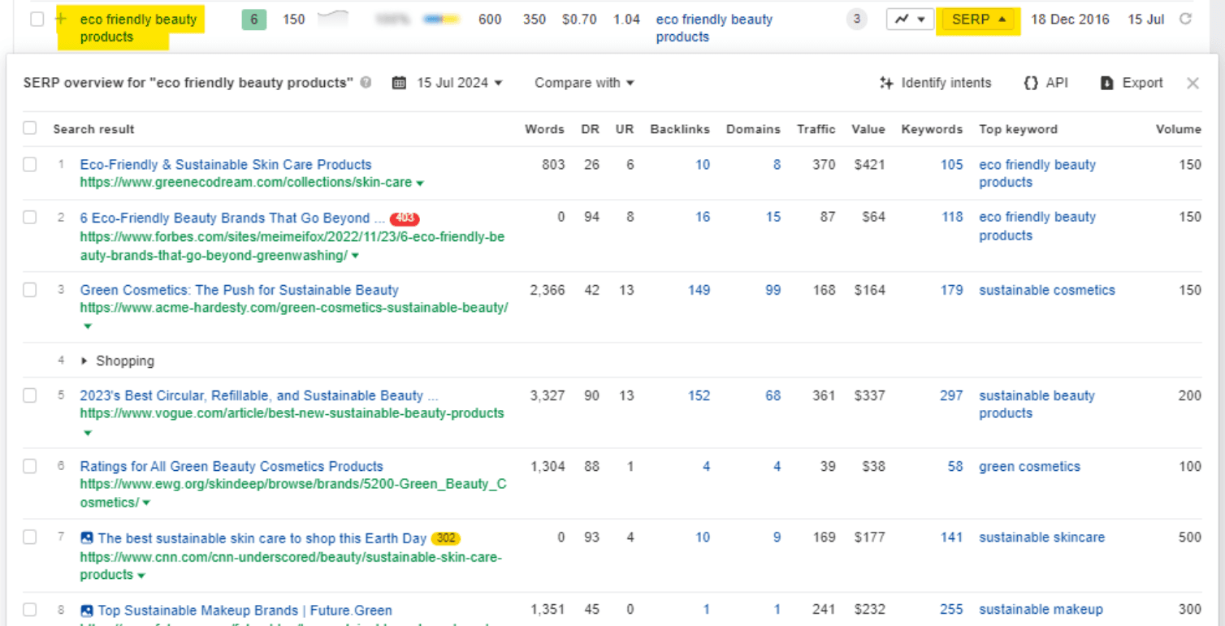Select checkbox for greenecodream result
1225x626 pixels.
tap(30, 165)
